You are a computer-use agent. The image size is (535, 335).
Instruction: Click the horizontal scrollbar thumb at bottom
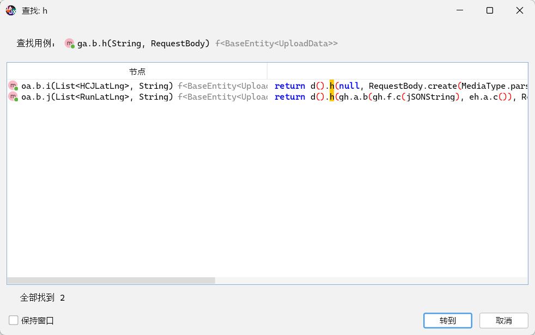point(111,281)
